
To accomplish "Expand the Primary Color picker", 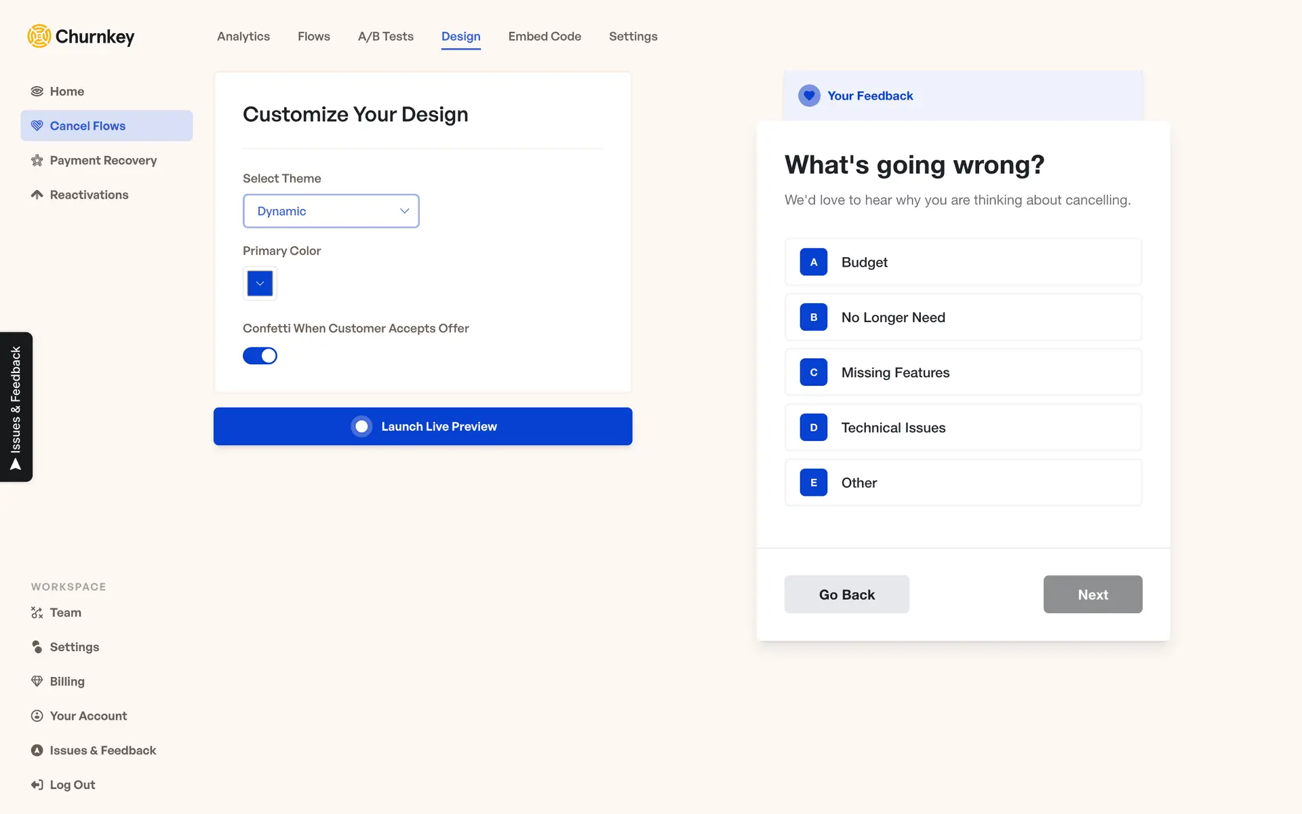I will (260, 284).
